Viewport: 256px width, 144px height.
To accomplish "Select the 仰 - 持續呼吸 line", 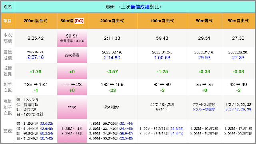I will click(28, 105).
